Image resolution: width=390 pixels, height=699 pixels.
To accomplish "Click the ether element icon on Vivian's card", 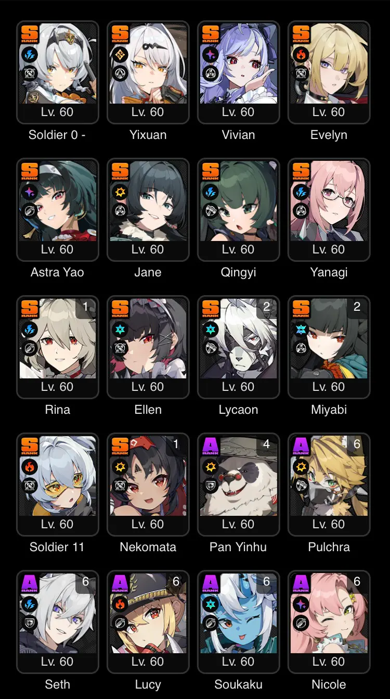I will 211,55.
